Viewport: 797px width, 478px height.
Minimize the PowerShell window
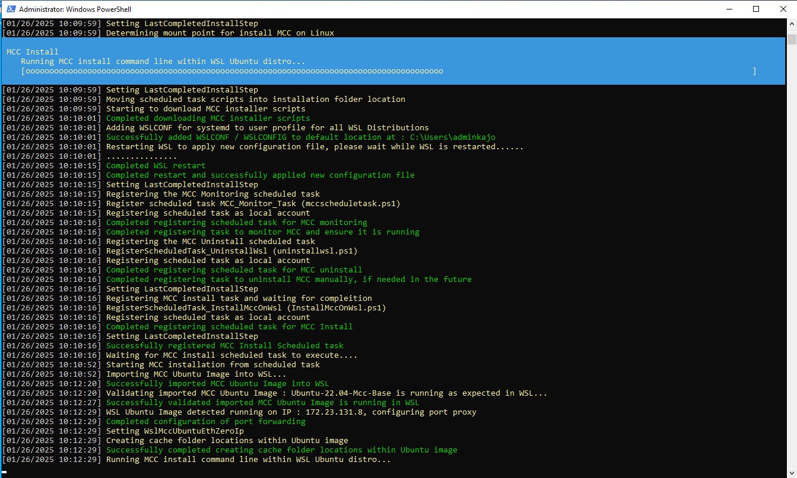(x=729, y=9)
